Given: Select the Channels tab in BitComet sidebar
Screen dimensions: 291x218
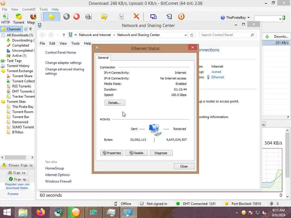Looking at the screenshot, I should (x=11, y=29).
